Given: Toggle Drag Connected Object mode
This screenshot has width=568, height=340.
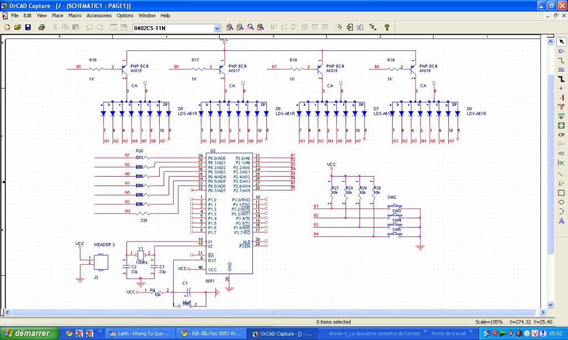Looking at the screenshot, I should (361, 27).
